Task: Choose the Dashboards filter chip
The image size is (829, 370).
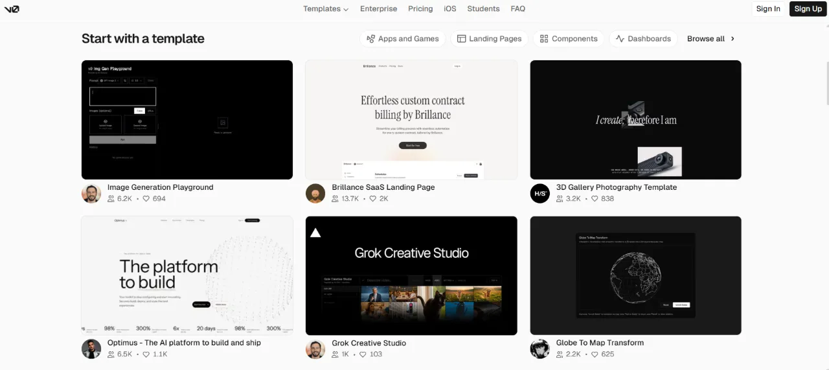Action: [x=643, y=39]
